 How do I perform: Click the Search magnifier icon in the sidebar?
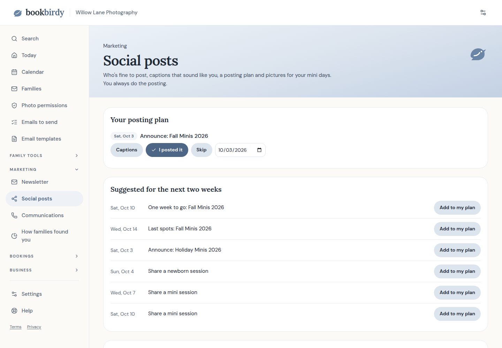coord(14,39)
